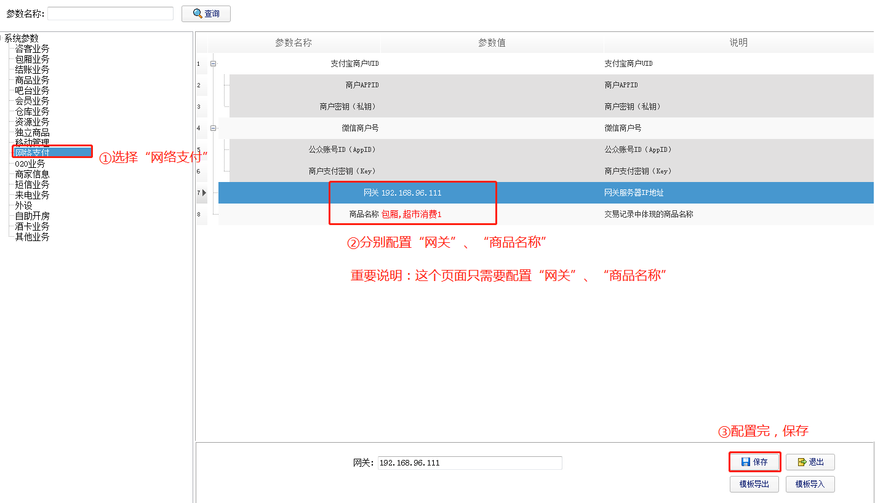Select the 微信商户号 parameter name cell
This screenshot has width=875, height=503.
(x=360, y=128)
